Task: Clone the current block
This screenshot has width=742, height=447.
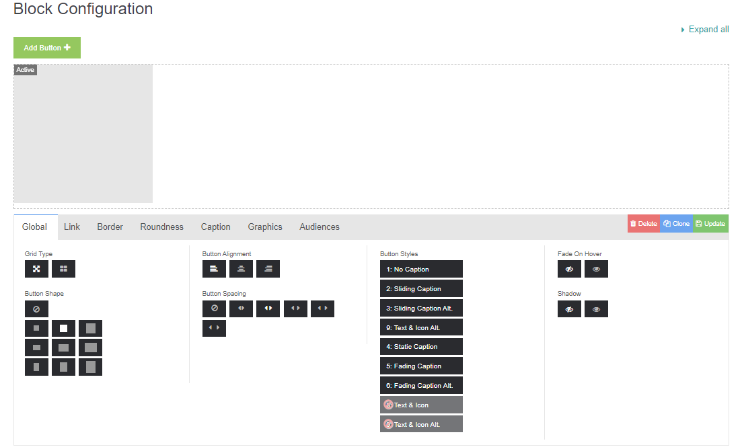Action: (676, 223)
